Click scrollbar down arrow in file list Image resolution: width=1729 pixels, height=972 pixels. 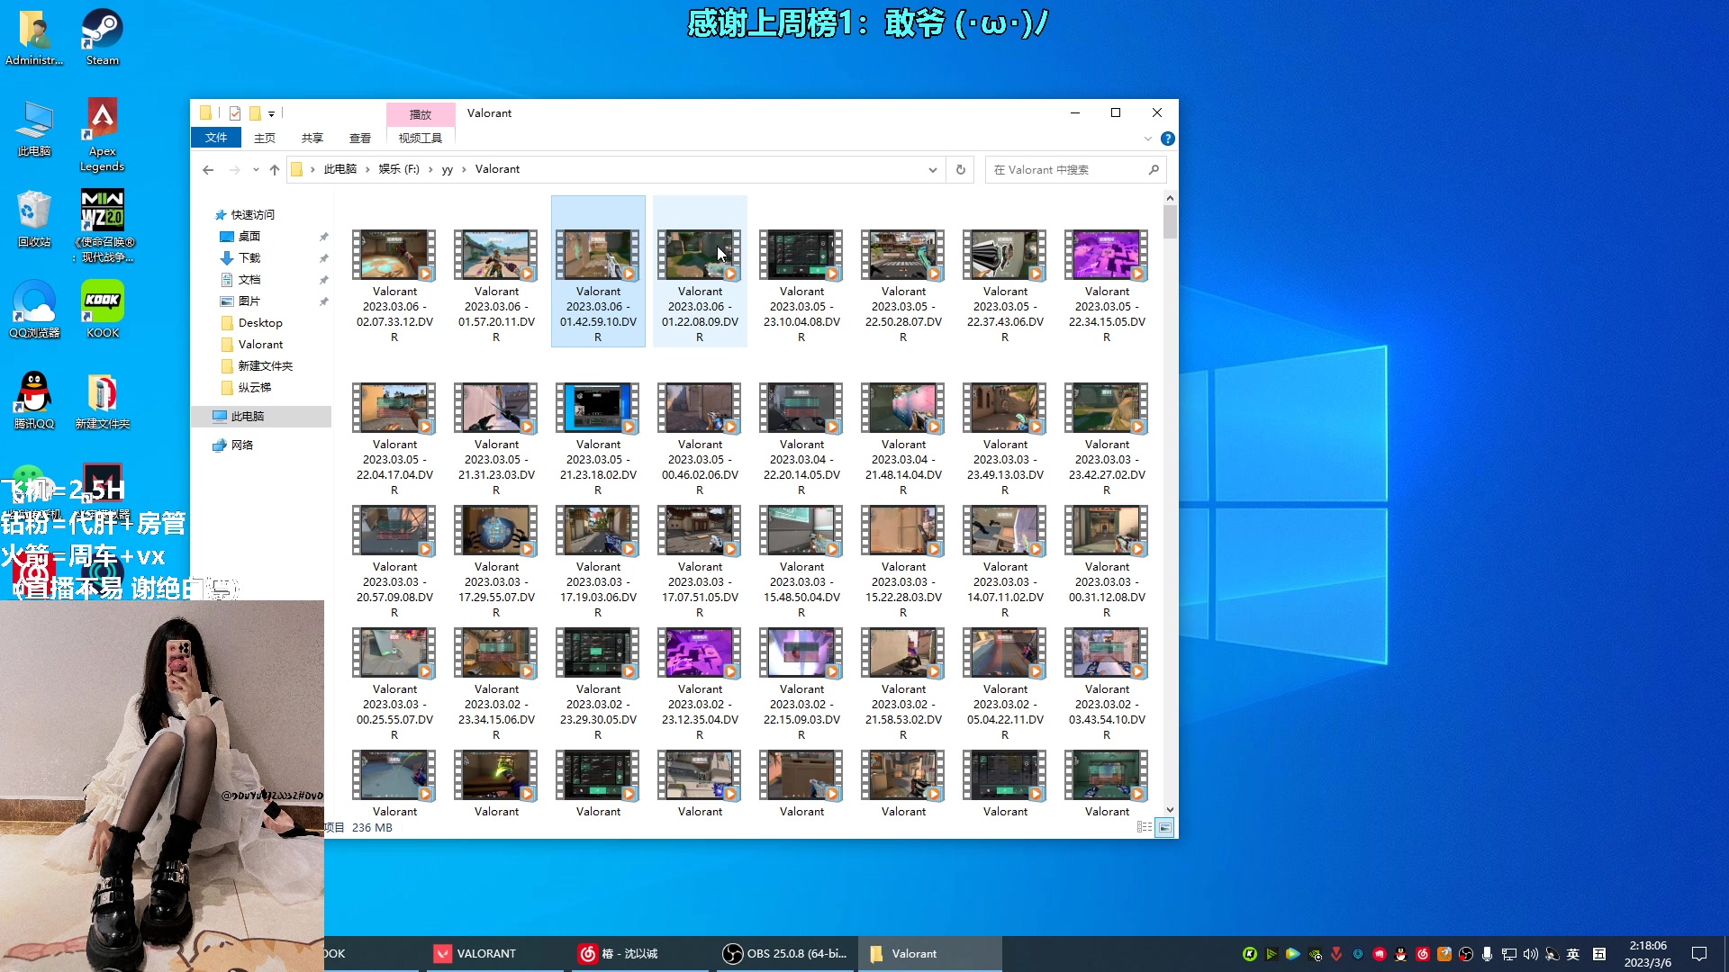pyautogui.click(x=1170, y=810)
